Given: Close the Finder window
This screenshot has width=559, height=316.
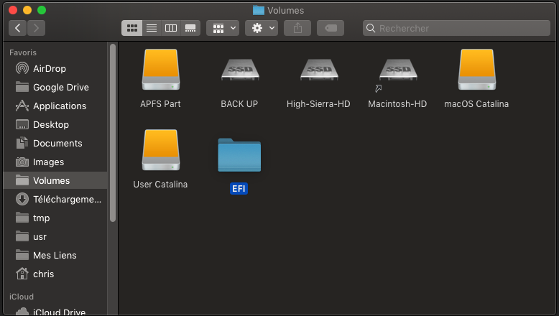Looking at the screenshot, I should pyautogui.click(x=13, y=10).
